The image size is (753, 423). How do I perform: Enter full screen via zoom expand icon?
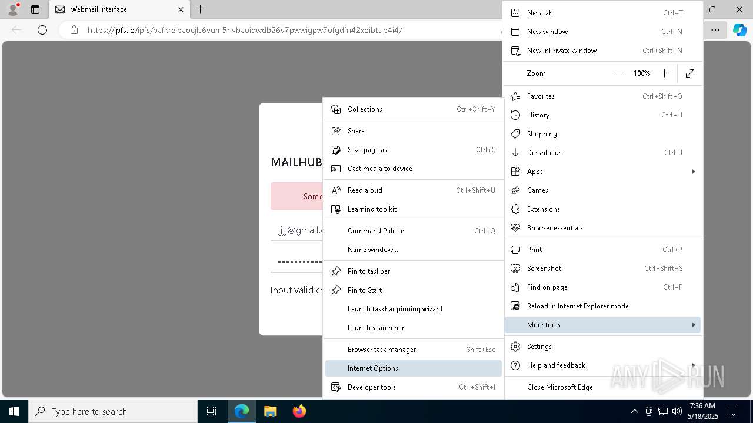point(690,73)
